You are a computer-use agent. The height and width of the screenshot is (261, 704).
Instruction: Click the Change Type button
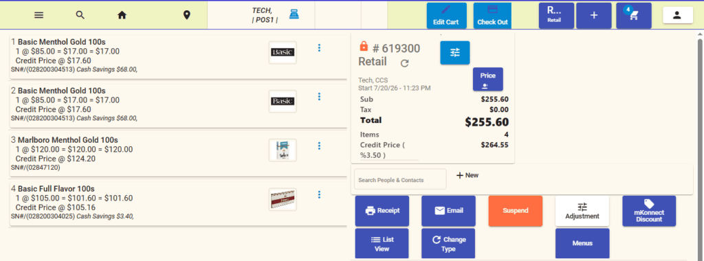click(x=448, y=244)
